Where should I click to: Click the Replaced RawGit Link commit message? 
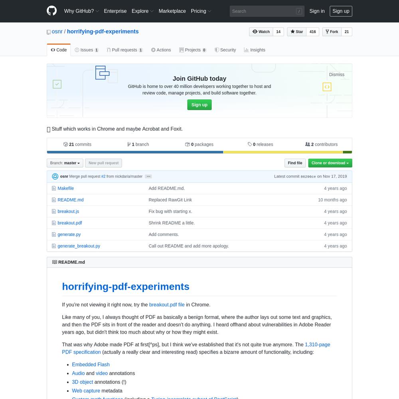coord(170,200)
